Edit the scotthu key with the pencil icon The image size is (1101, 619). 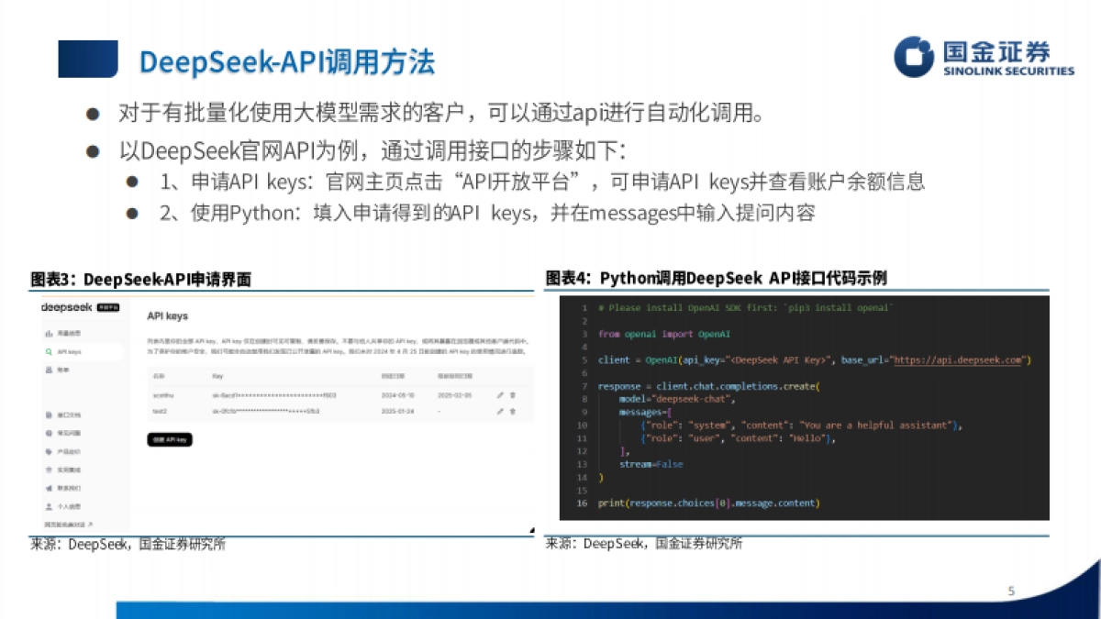[500, 395]
